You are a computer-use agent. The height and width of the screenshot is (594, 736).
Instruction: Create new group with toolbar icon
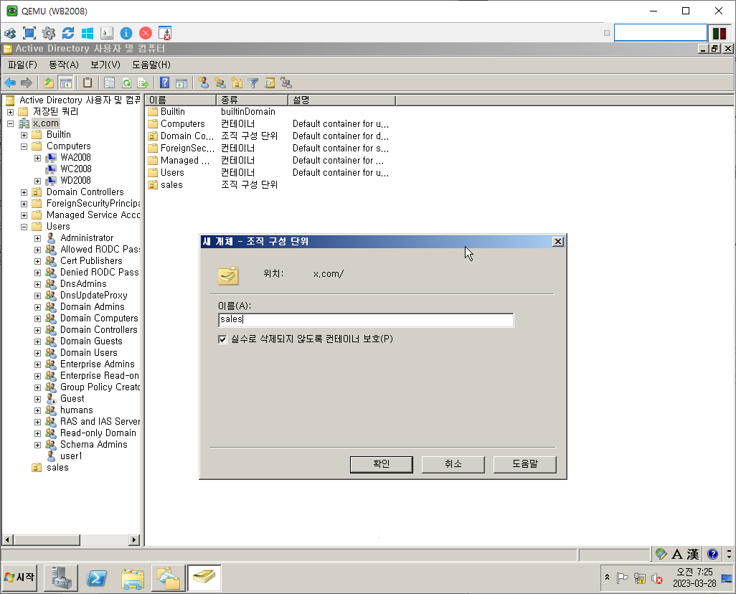[x=220, y=83]
